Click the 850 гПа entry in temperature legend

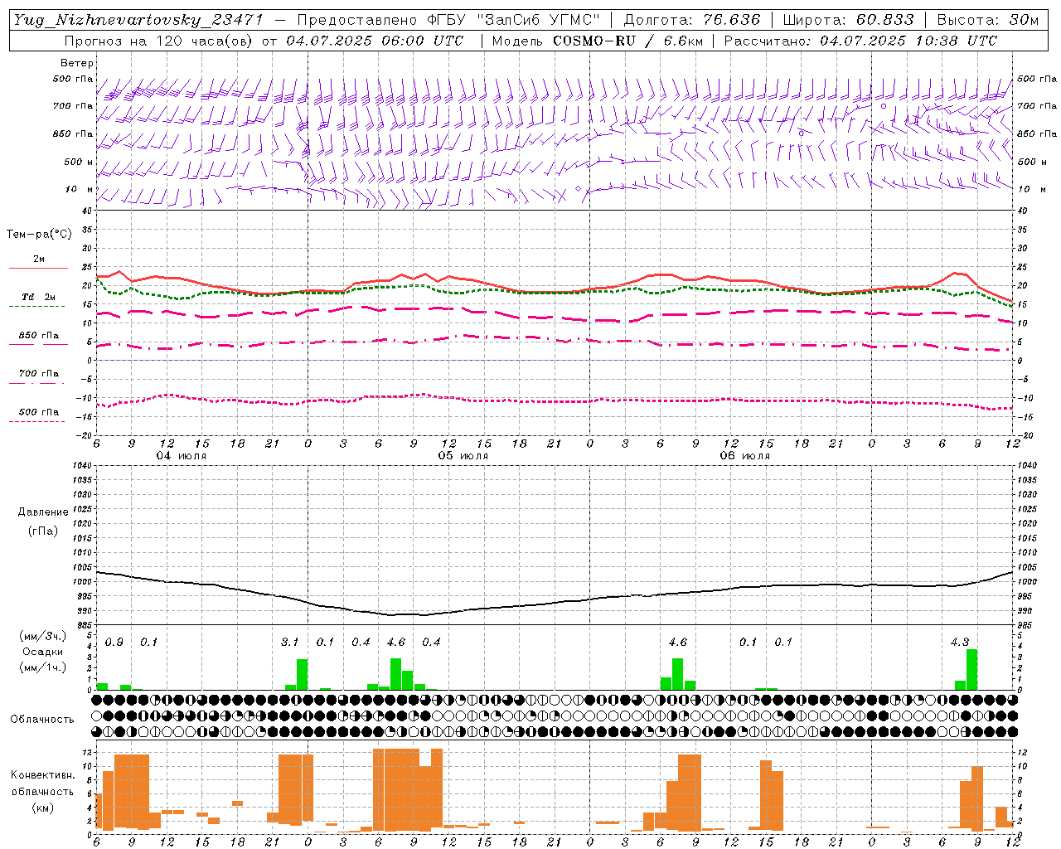[x=39, y=336]
